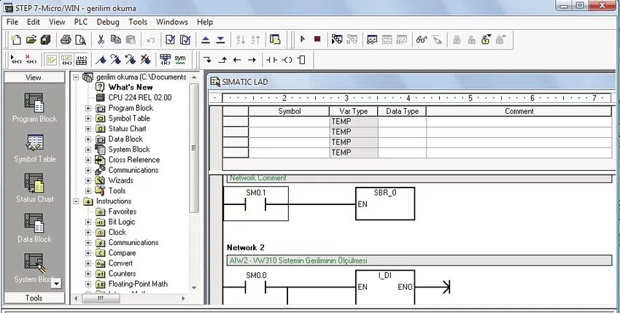Viewport: 620px width, 313px height.
Task: Click the SBR_0 box in Network 1
Action: point(385,204)
